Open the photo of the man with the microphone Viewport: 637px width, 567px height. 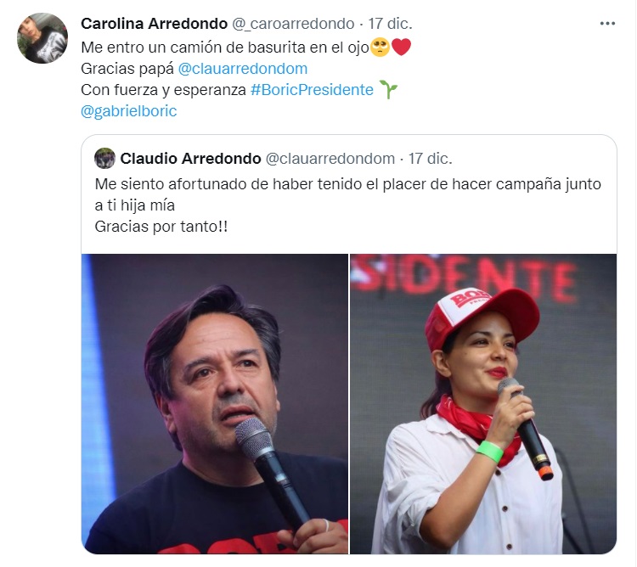[215, 404]
